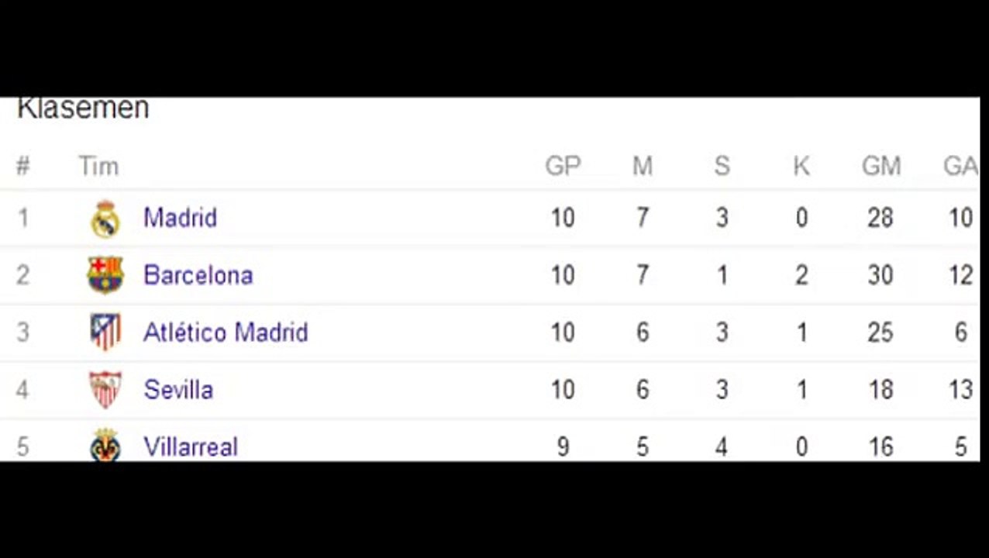The image size is (989, 558).
Task: Click the # rank column header
Action: [22, 166]
